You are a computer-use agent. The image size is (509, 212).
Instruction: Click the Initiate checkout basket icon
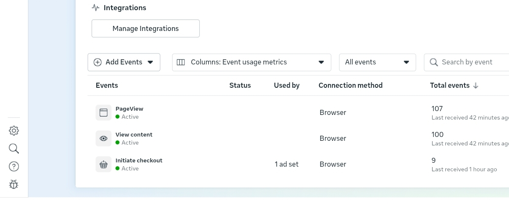coord(103,164)
